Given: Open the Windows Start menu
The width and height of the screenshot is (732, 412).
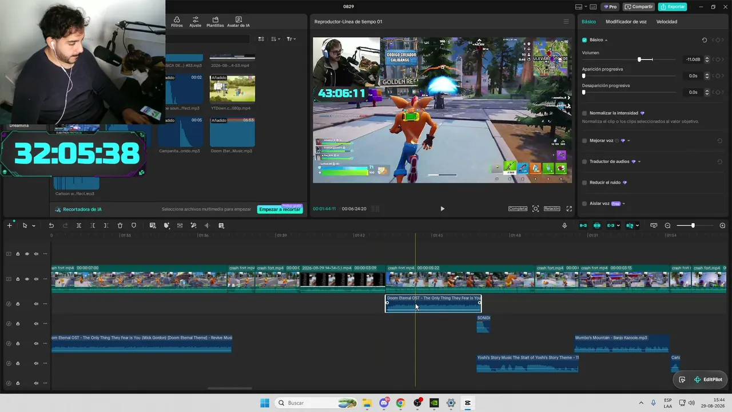Looking at the screenshot, I should click(265, 403).
